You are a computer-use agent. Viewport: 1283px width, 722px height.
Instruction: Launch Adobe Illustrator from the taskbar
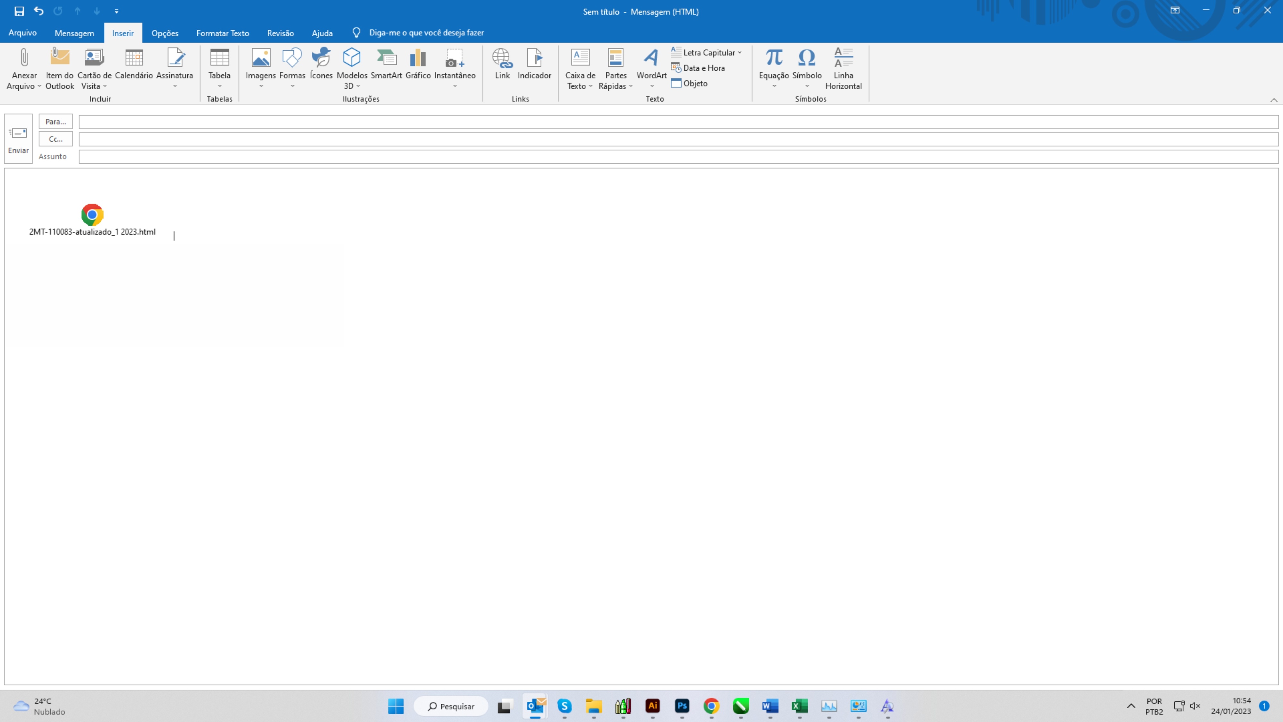pyautogui.click(x=652, y=706)
